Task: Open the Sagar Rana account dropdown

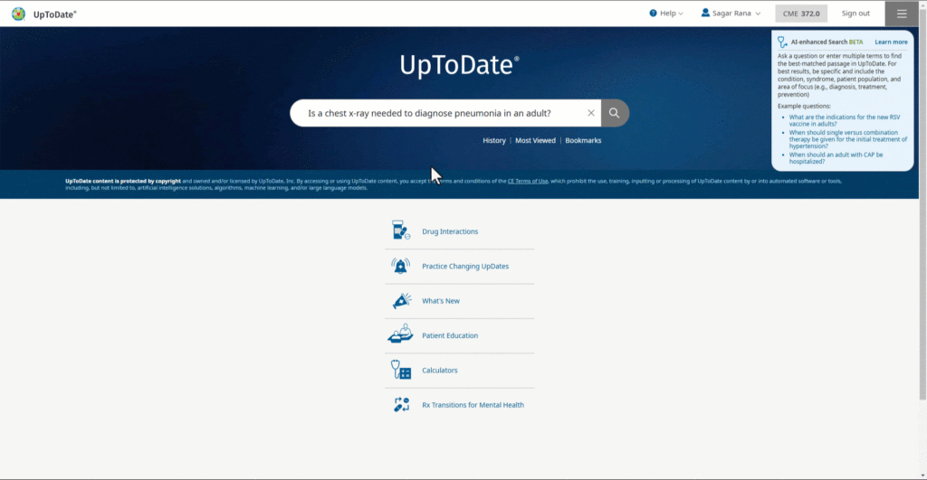Action: click(x=731, y=14)
